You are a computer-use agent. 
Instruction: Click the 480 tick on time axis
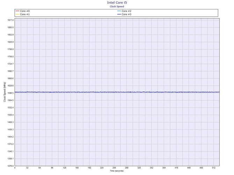[201, 168]
